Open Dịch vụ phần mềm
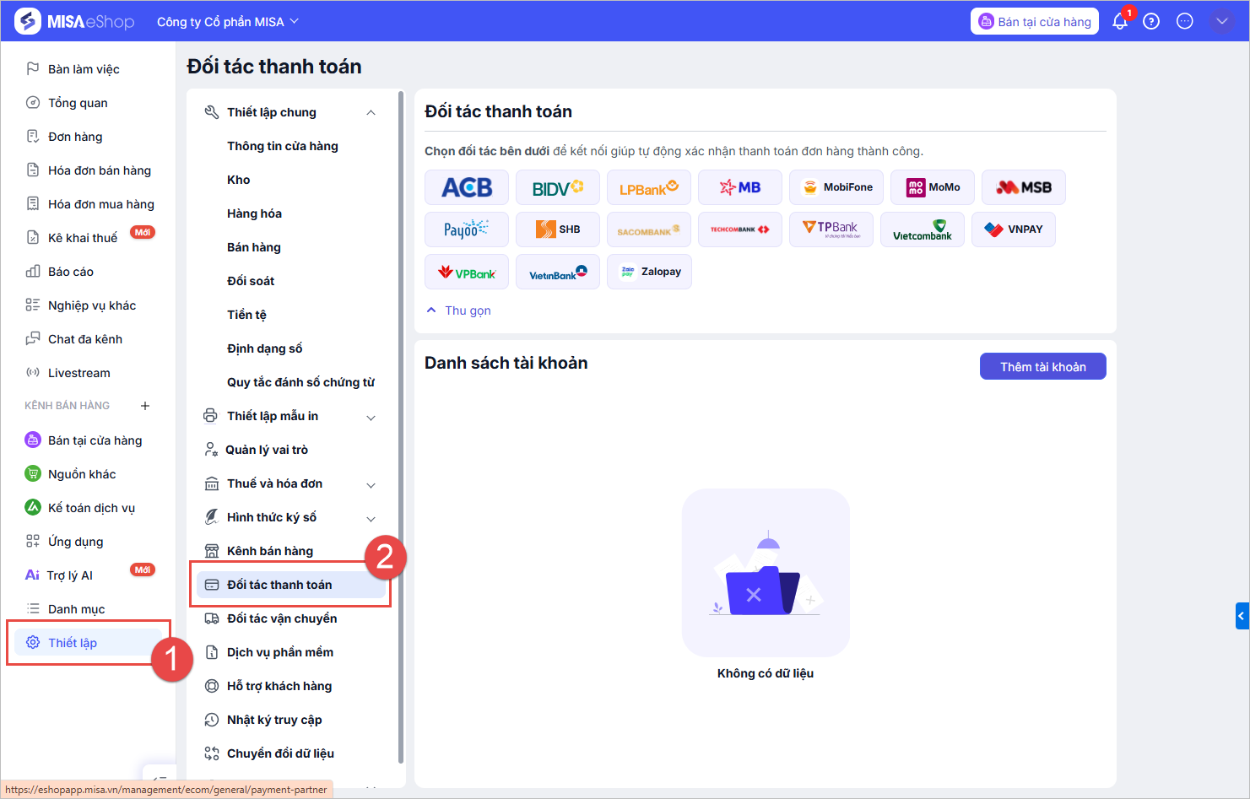Image resolution: width=1250 pixels, height=799 pixels. pos(280,652)
